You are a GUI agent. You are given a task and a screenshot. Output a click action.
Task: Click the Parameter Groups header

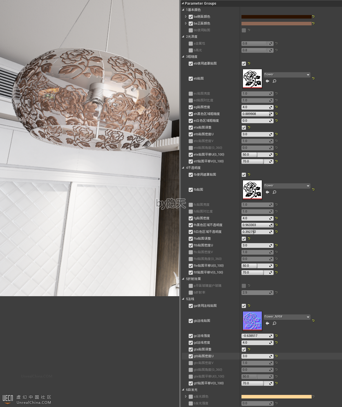(x=200, y=3)
